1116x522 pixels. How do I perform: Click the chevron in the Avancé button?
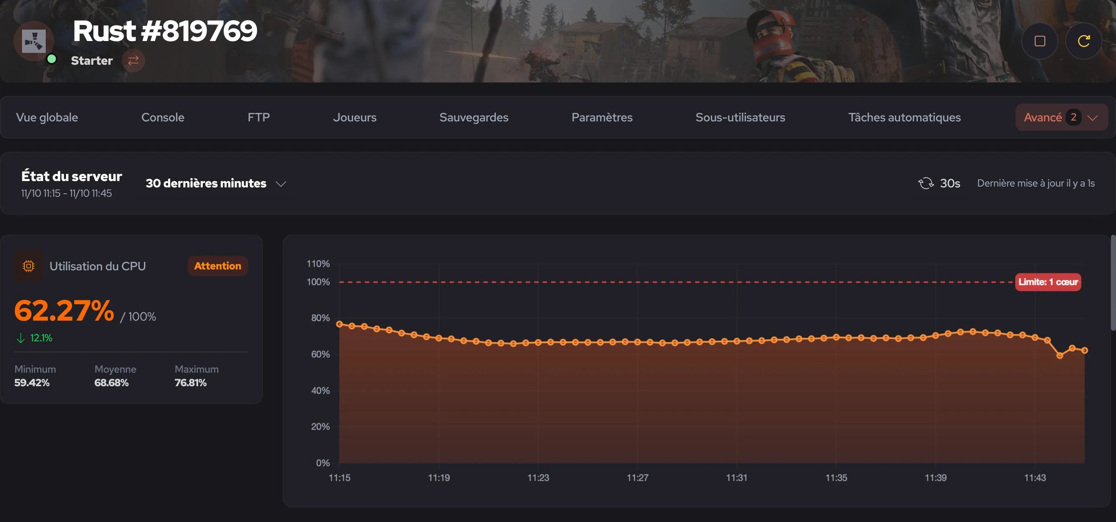(x=1092, y=118)
